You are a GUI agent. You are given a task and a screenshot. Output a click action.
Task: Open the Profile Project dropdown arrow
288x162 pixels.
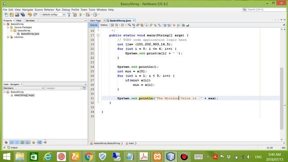pos(99,14)
